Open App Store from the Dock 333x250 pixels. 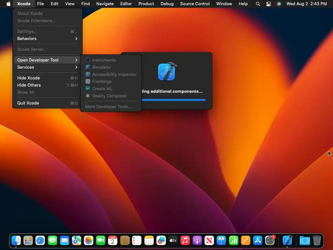(258, 241)
